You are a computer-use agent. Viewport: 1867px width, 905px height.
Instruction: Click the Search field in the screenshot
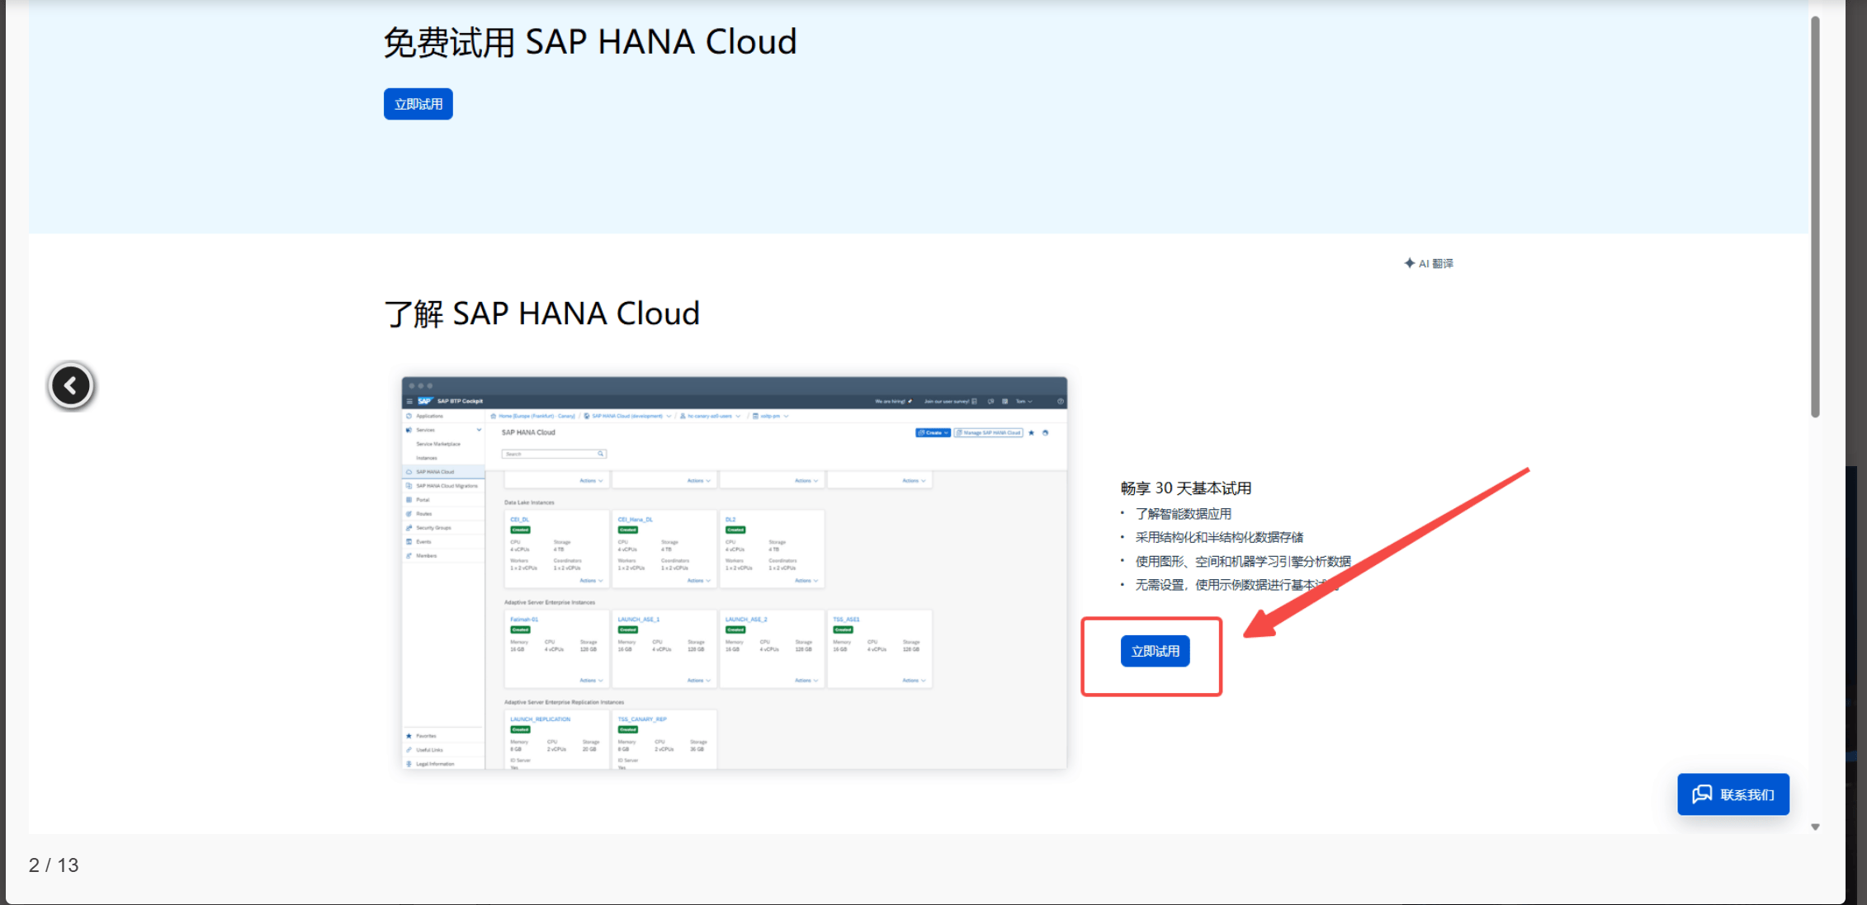pyautogui.click(x=548, y=454)
